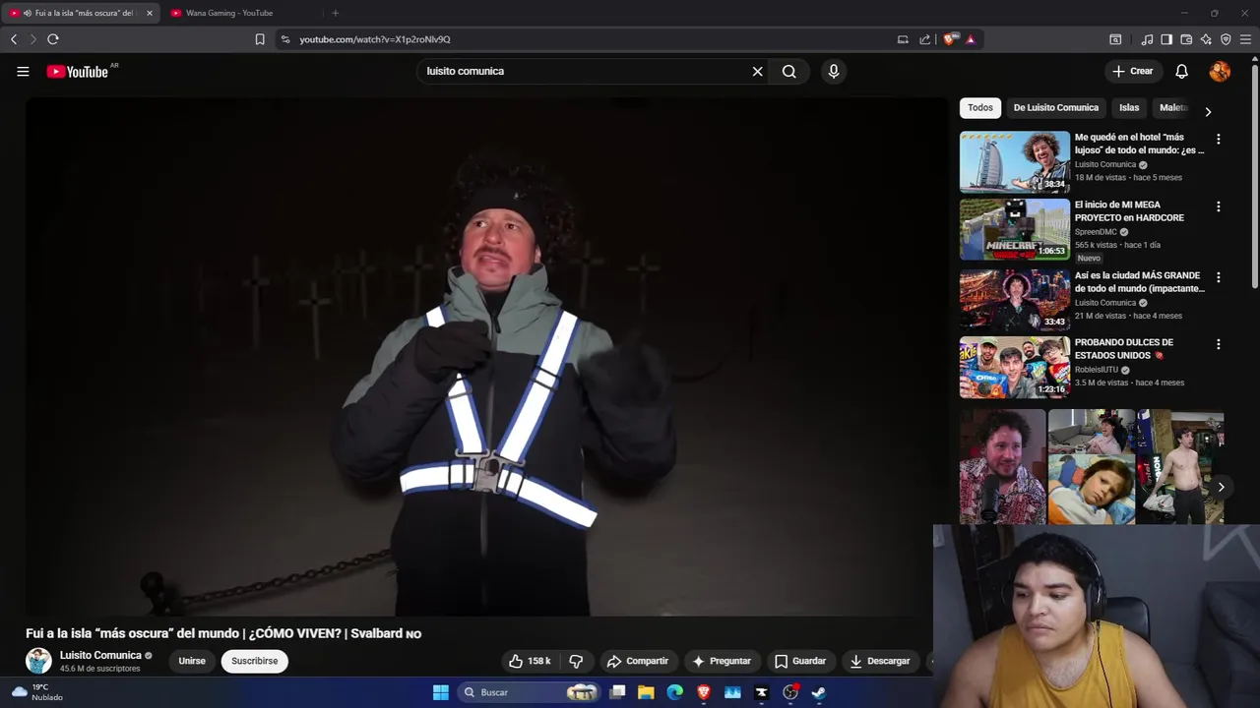Open YouTube notifications bell

pos(1182,71)
